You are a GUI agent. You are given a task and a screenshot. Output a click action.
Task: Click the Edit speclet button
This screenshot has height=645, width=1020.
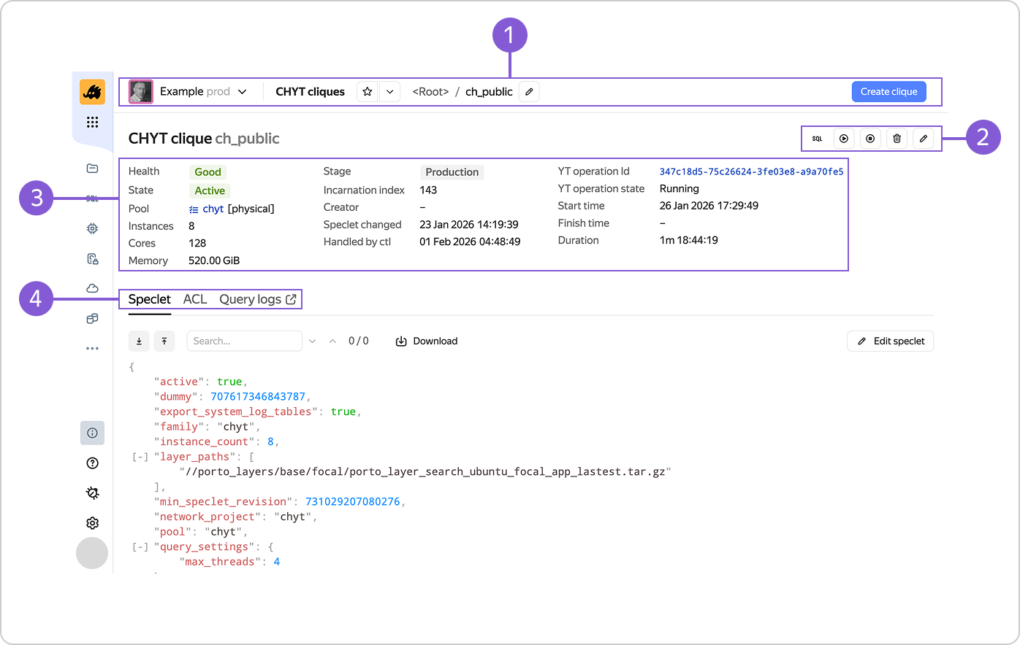[x=890, y=341]
